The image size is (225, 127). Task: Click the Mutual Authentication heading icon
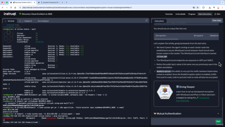coord(155,114)
